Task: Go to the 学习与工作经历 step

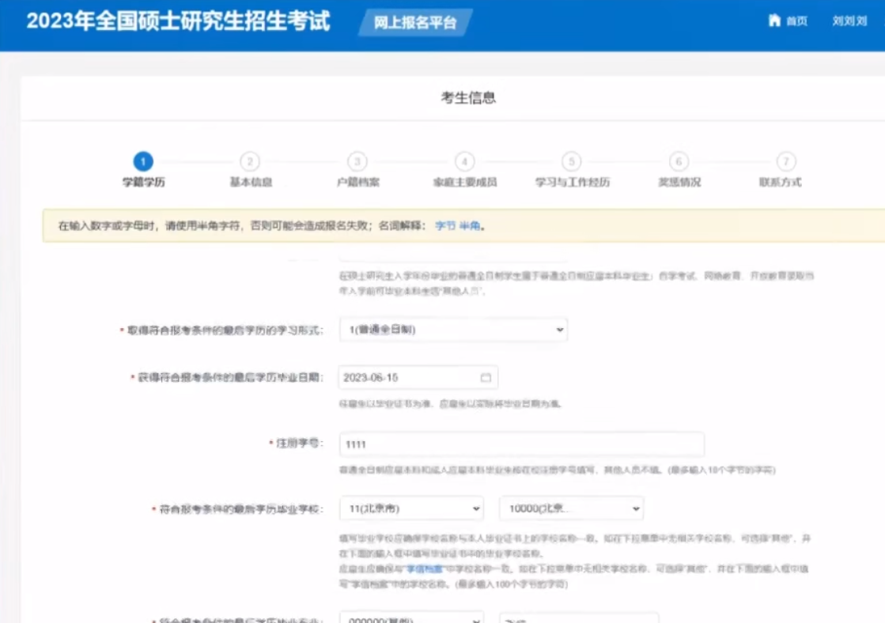Action: pyautogui.click(x=571, y=160)
